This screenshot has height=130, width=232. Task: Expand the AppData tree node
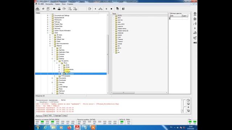click(52, 50)
